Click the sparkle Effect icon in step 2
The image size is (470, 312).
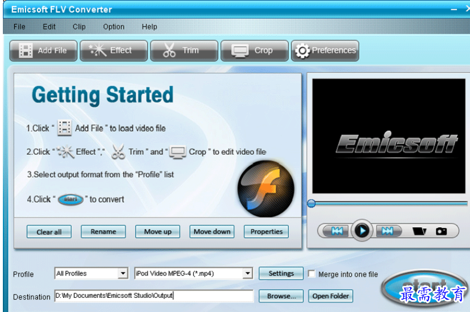tap(66, 151)
